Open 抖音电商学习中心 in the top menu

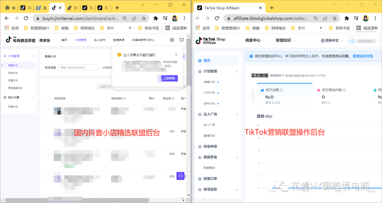click(144, 40)
